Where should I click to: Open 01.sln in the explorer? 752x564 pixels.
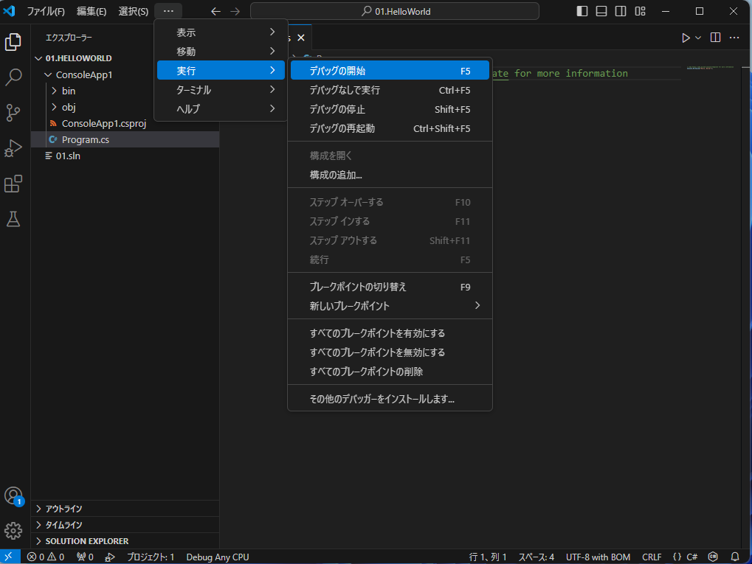[125, 156]
